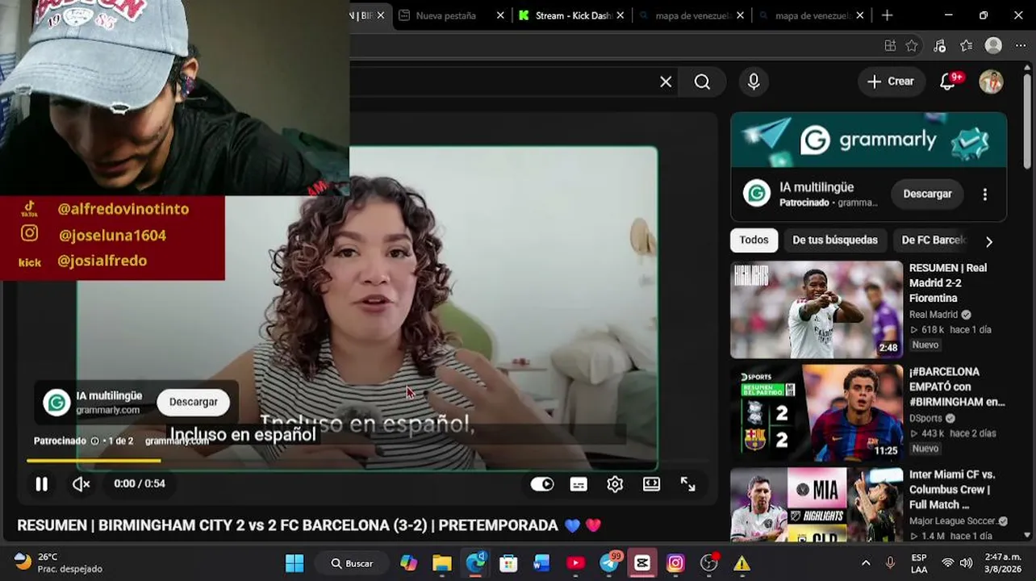The image size is (1036, 581).
Task: Click the yellow ad progress bar
Action: click(x=94, y=461)
